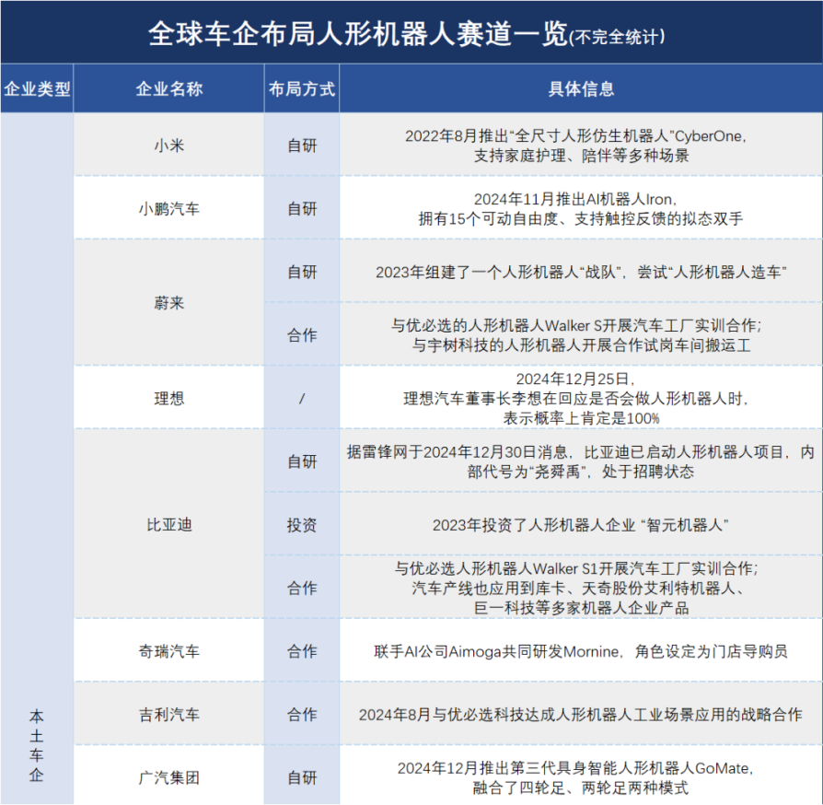This screenshot has height=805, width=823.
Task: Click the AI机器人Iron description text
Action: (x=581, y=208)
